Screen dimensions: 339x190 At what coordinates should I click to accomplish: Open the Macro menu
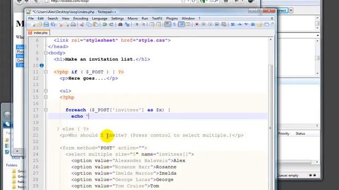coord(132,18)
